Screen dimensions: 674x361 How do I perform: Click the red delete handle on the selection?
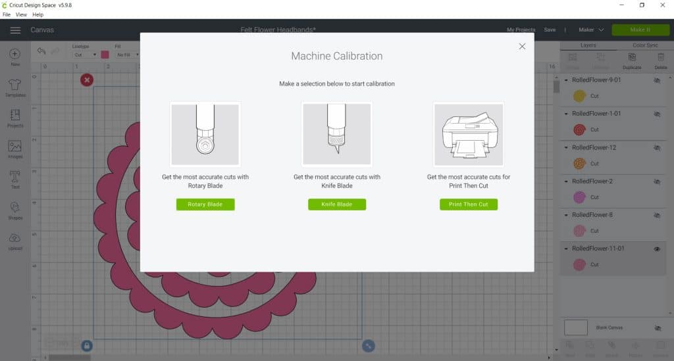click(87, 80)
